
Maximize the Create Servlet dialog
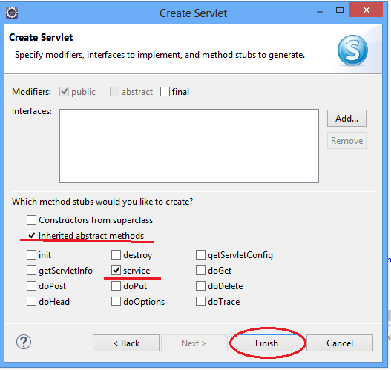(x=340, y=10)
